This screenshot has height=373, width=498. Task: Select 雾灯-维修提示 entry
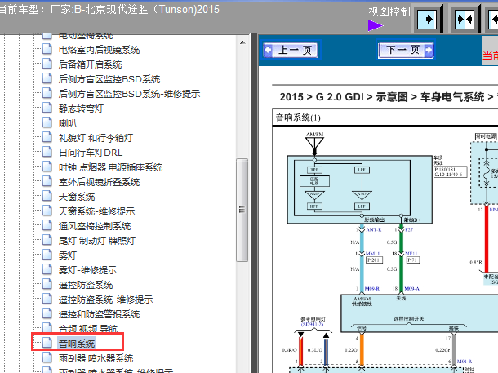[87, 270]
